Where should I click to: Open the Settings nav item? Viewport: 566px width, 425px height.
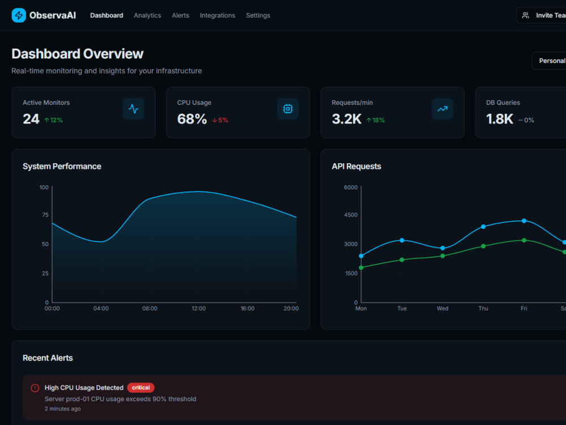point(258,15)
